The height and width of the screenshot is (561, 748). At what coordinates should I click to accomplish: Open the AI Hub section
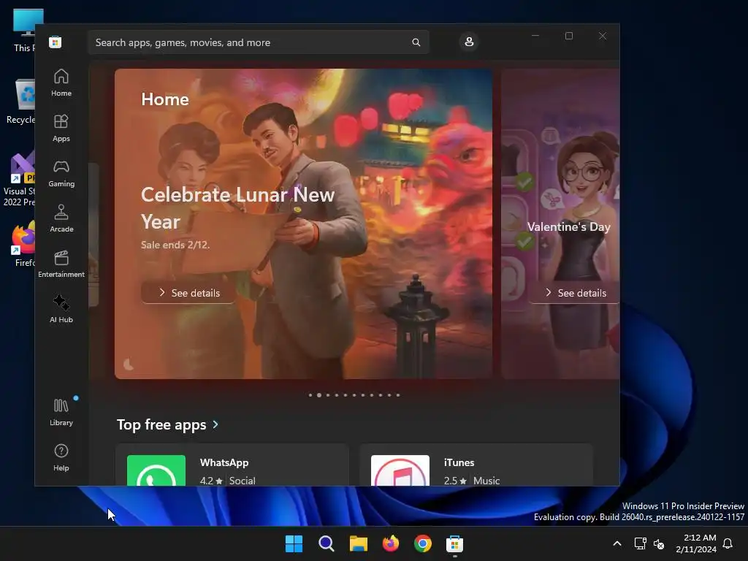pos(61,309)
